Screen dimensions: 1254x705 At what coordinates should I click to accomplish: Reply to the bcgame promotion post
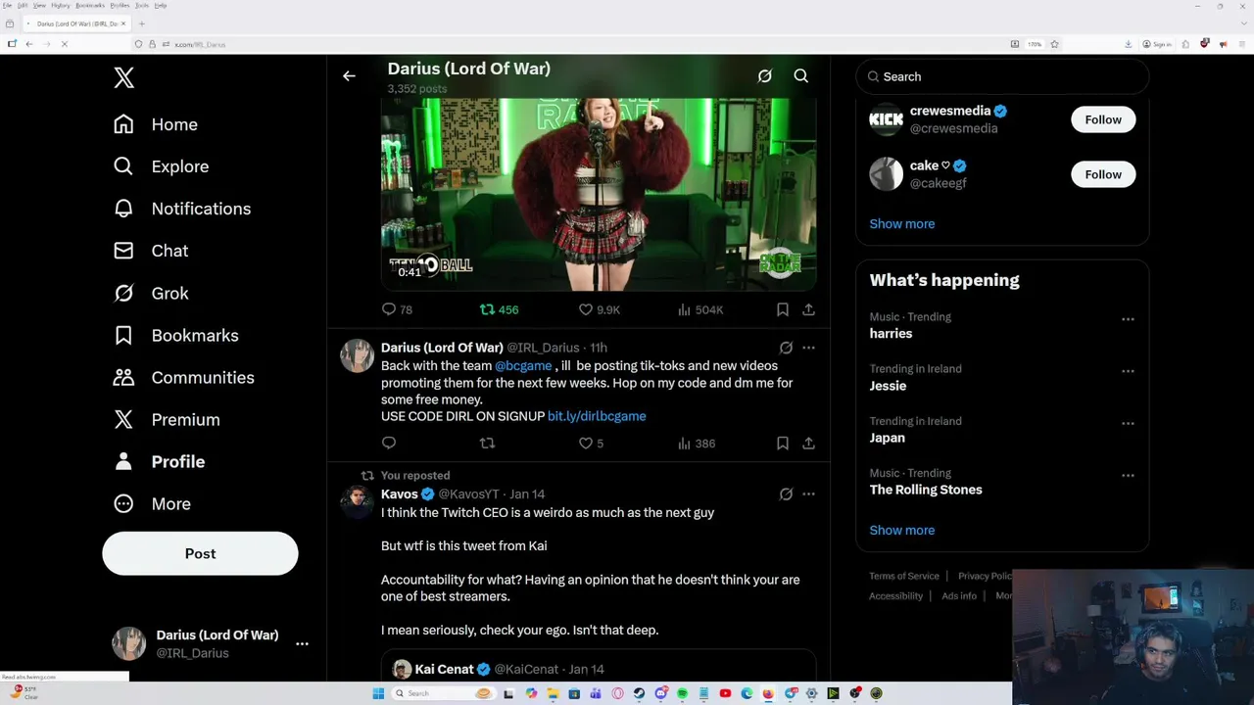[389, 444]
